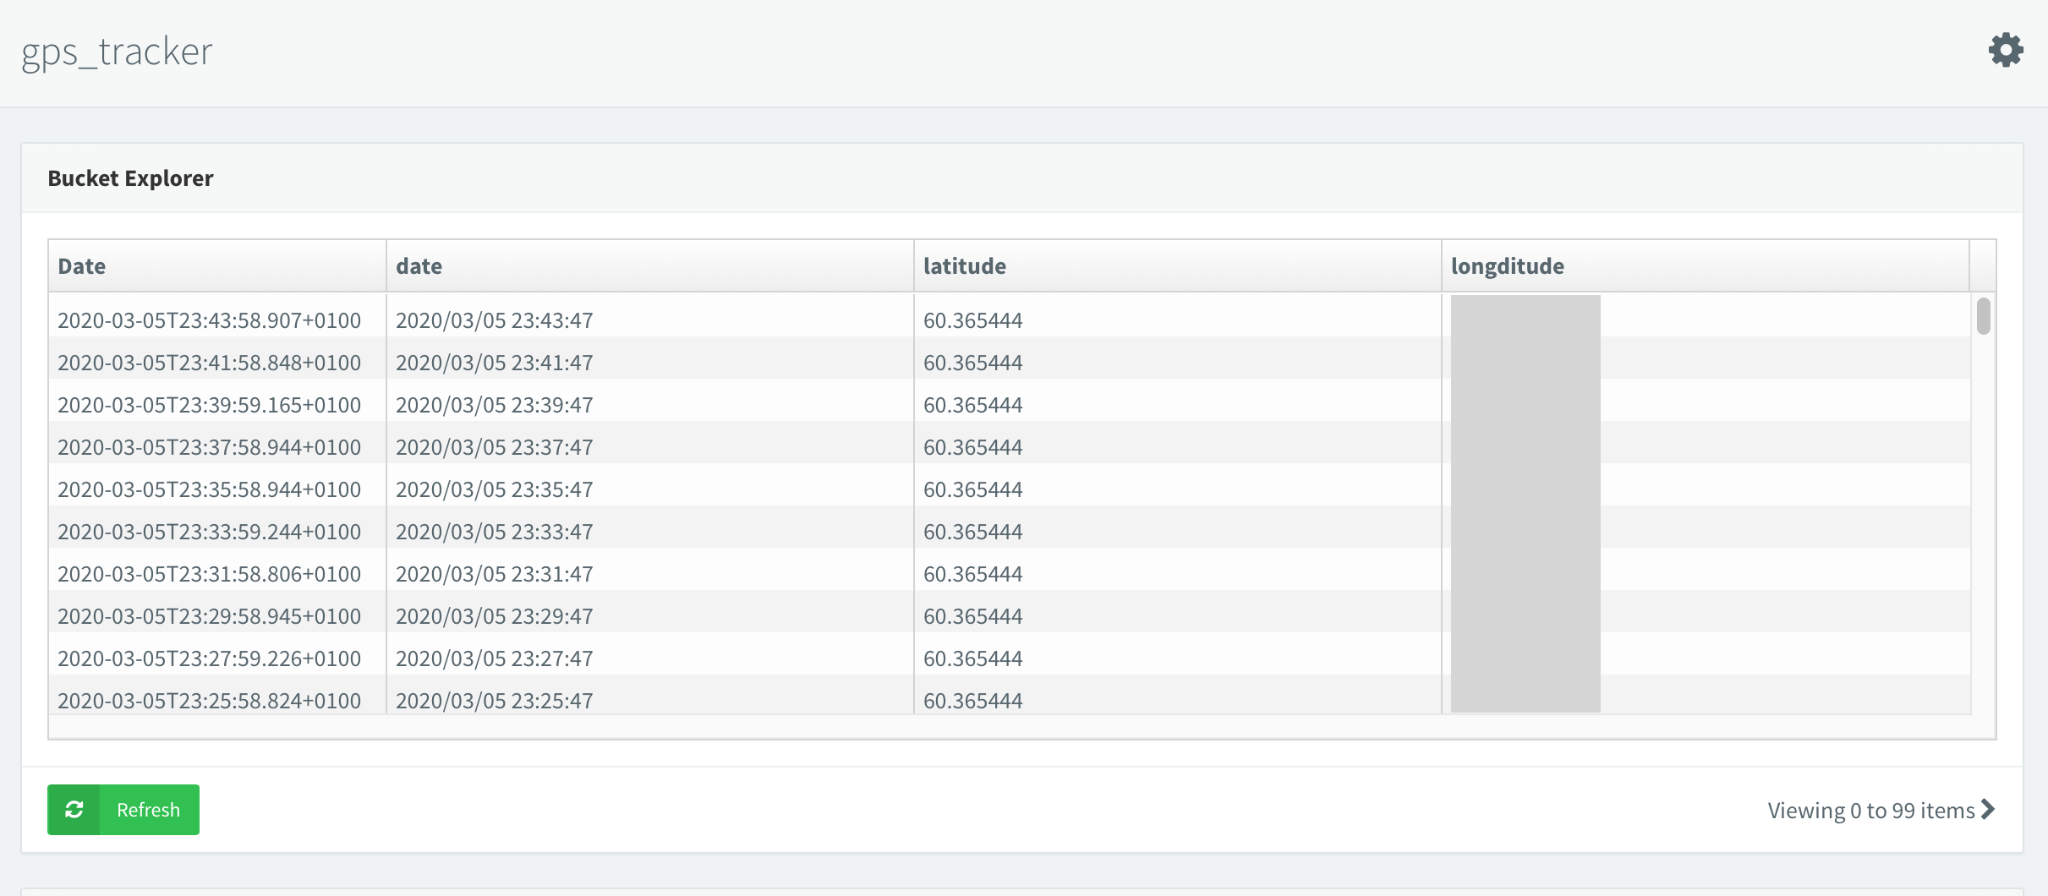The width and height of the screenshot is (2048, 896).
Task: Go to next page using right chevron
Action: 1988,810
